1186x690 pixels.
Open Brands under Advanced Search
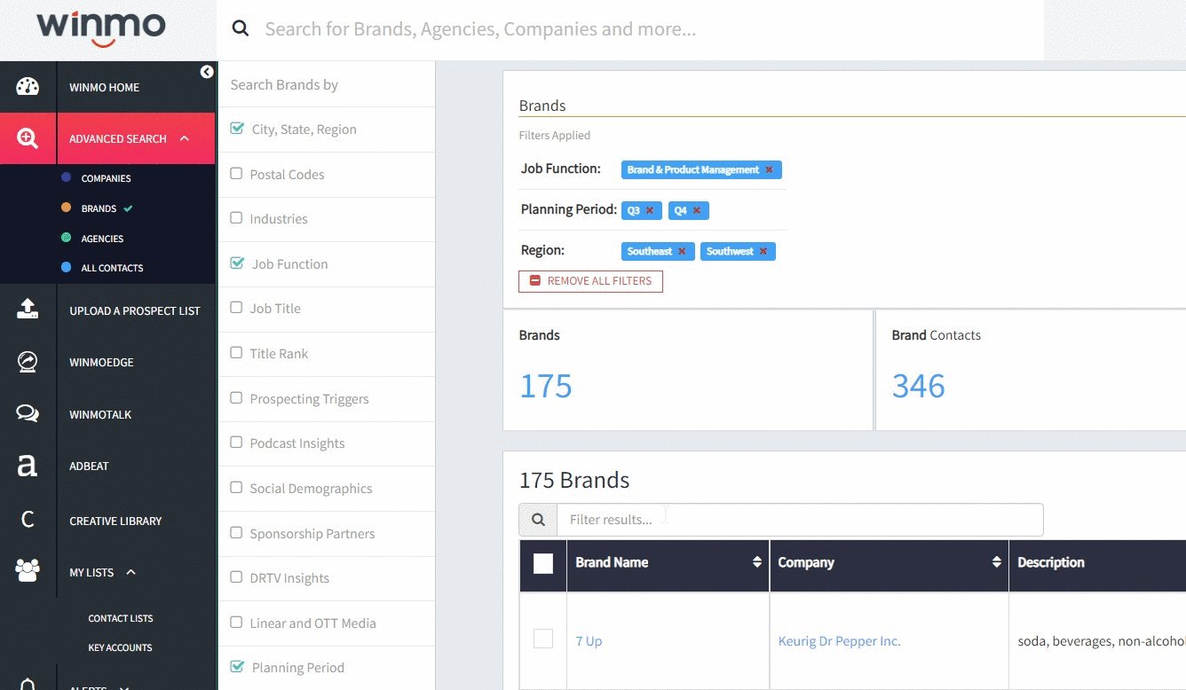99,208
